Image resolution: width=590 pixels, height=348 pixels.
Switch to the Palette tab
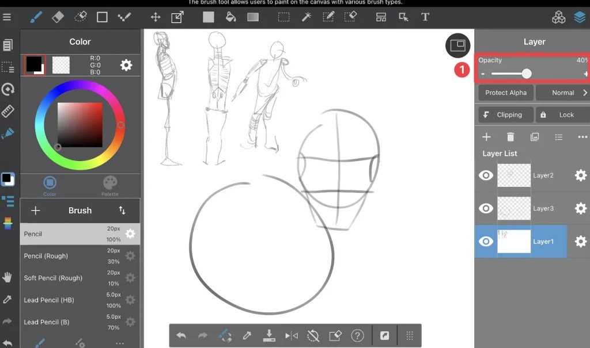pyautogui.click(x=109, y=185)
